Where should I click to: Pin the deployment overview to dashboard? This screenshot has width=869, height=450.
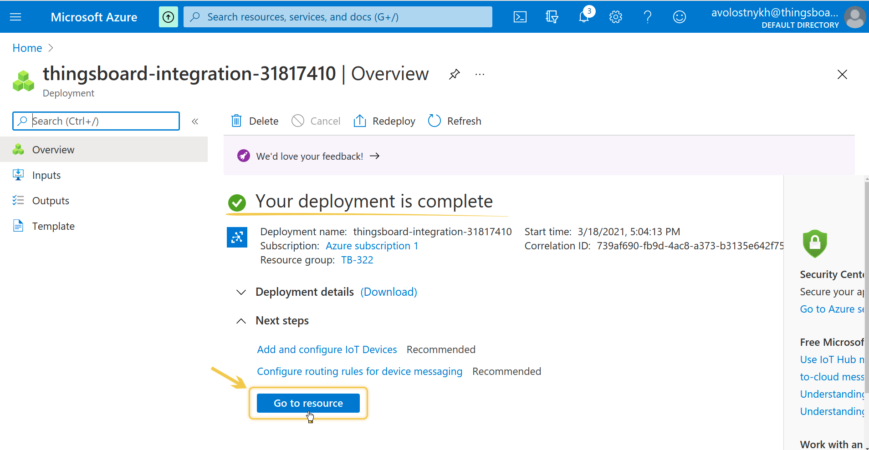pyautogui.click(x=454, y=74)
